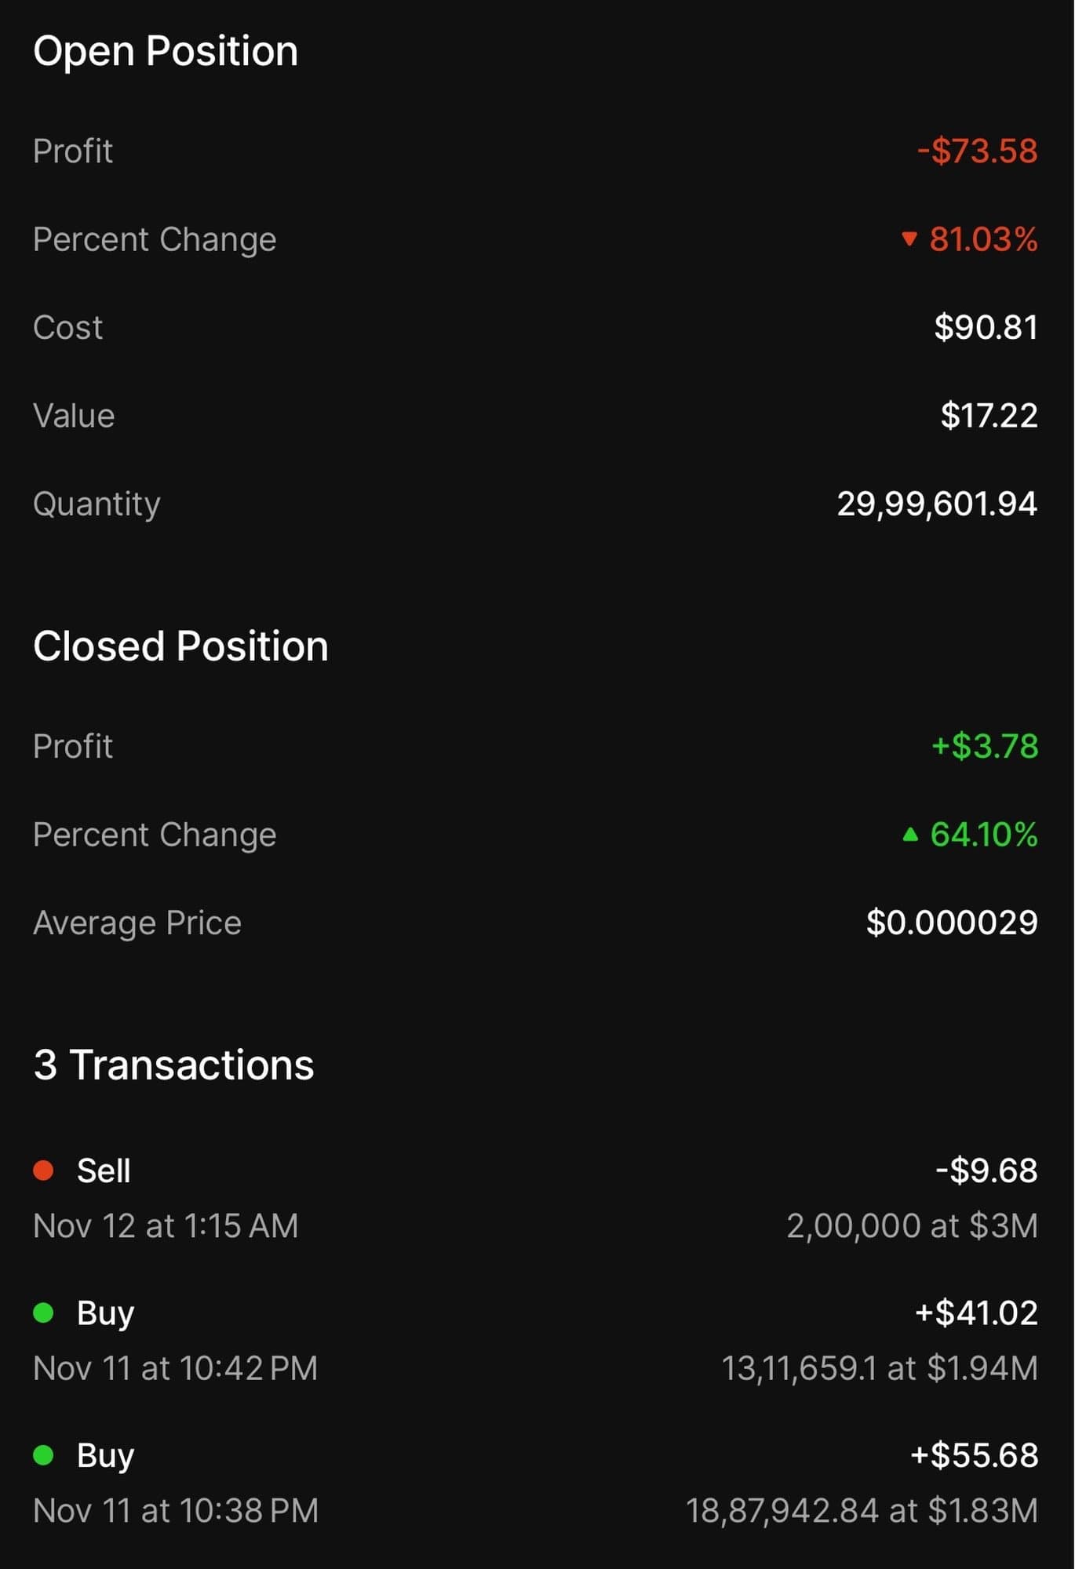Click the 18,87,942.84 at $1.83M detail
1075x1569 pixels.
pos(862,1510)
